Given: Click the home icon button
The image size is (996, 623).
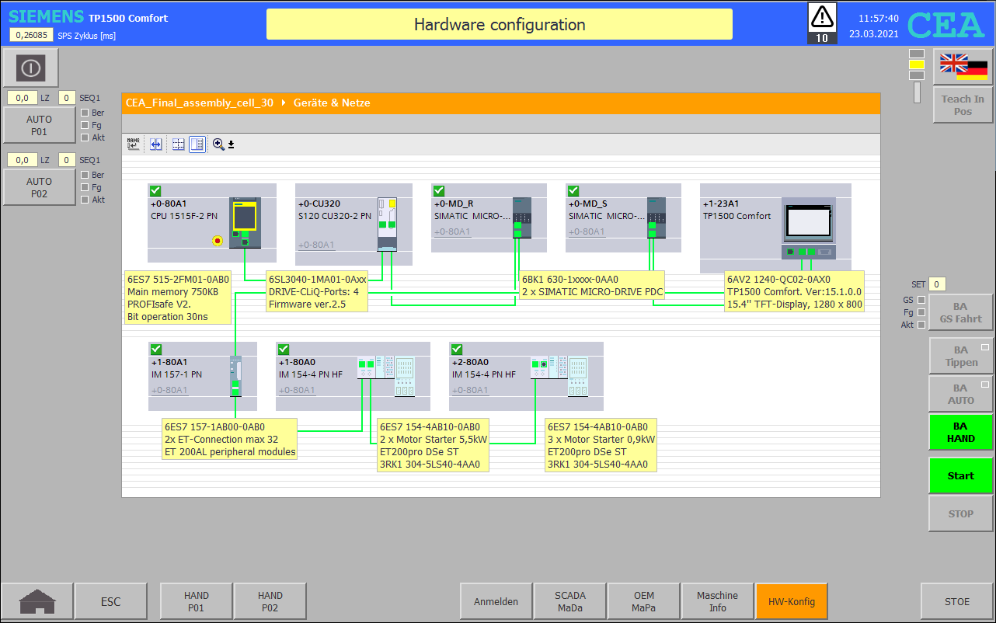Looking at the screenshot, I should 37,601.
